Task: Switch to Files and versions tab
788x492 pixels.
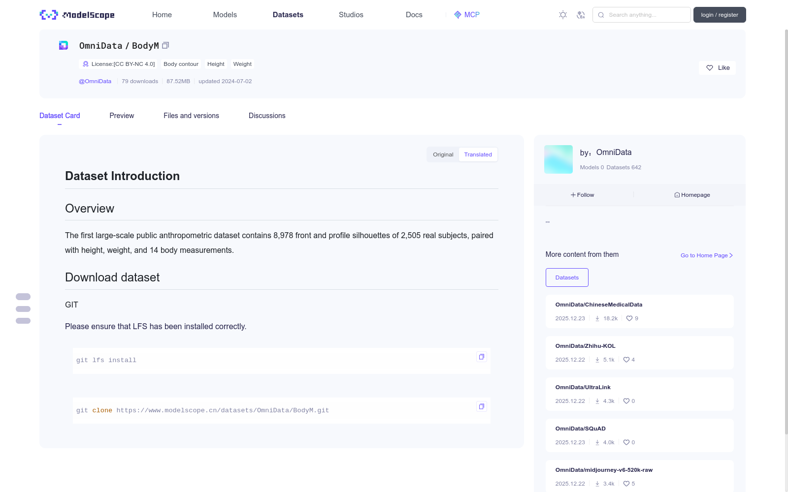Action: 191,116
